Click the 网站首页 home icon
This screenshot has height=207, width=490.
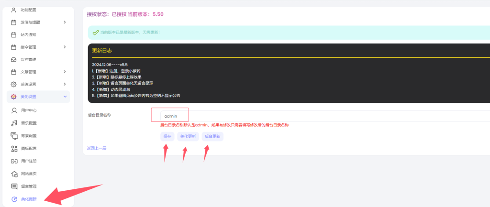pyautogui.click(x=14, y=174)
